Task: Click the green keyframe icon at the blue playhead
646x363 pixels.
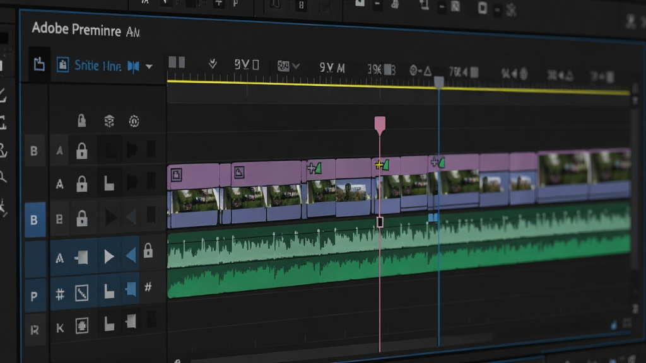Action: 438,163
